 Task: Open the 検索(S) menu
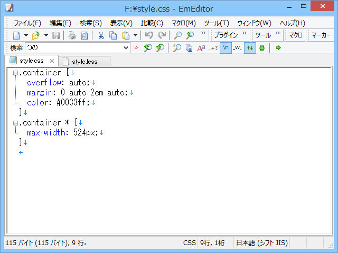click(90, 23)
